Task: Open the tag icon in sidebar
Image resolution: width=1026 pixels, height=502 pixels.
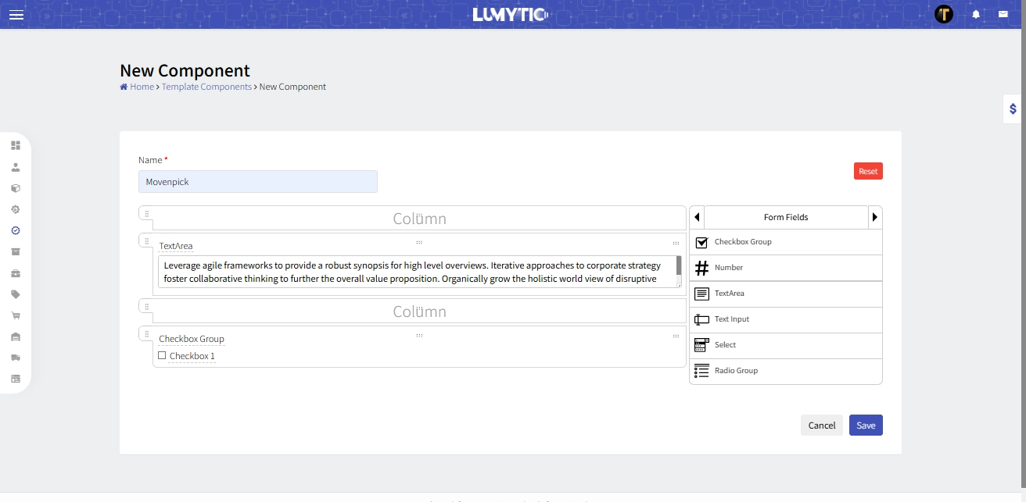Action: click(x=16, y=294)
